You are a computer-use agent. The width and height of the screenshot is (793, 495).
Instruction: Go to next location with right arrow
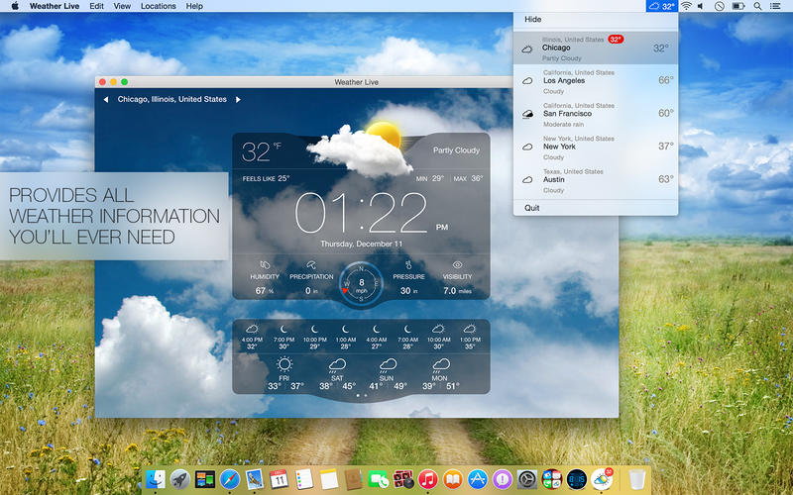[x=239, y=100]
